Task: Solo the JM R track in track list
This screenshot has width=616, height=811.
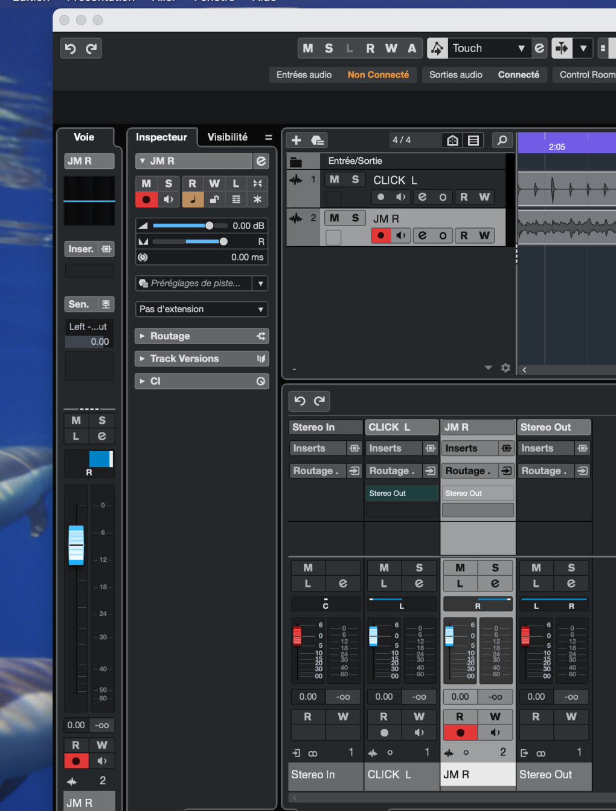Action: pos(355,218)
